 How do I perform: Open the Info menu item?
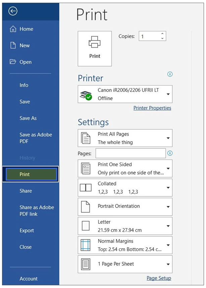24,85
